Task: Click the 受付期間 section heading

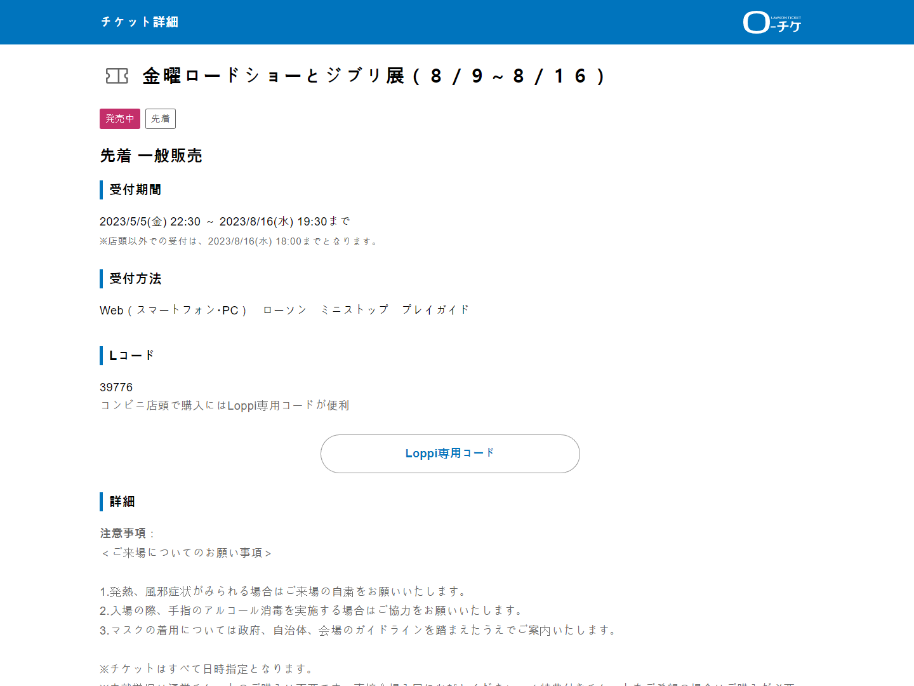Action: pyautogui.click(x=135, y=190)
